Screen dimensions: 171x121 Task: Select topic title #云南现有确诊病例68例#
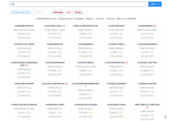[147, 44]
